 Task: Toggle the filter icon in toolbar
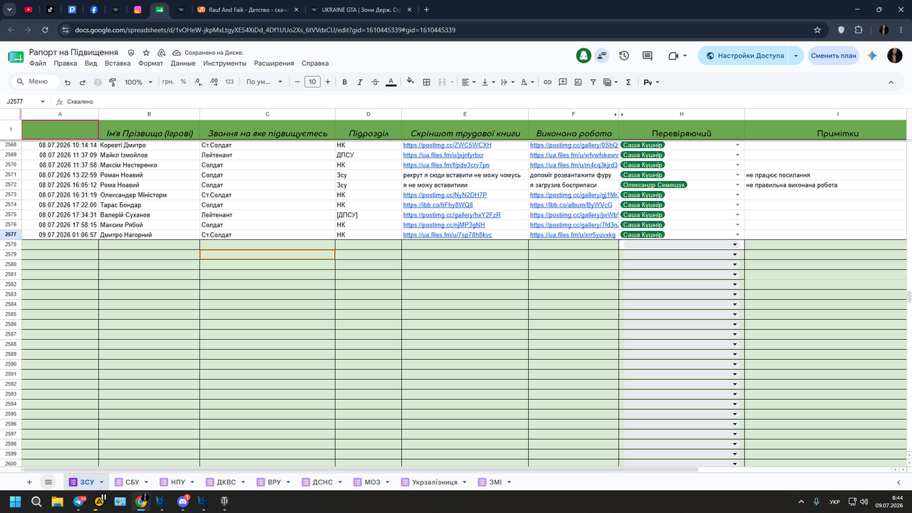593,82
